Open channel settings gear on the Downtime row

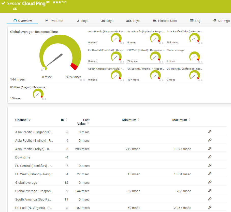click(210, 157)
